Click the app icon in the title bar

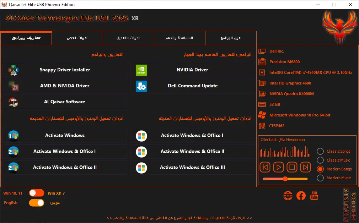click(x=4, y=5)
